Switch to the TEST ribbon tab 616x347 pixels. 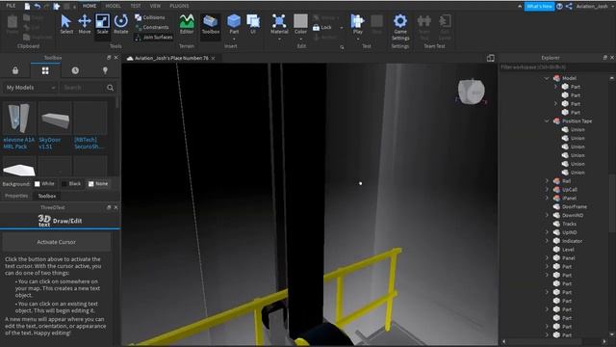coord(136,6)
